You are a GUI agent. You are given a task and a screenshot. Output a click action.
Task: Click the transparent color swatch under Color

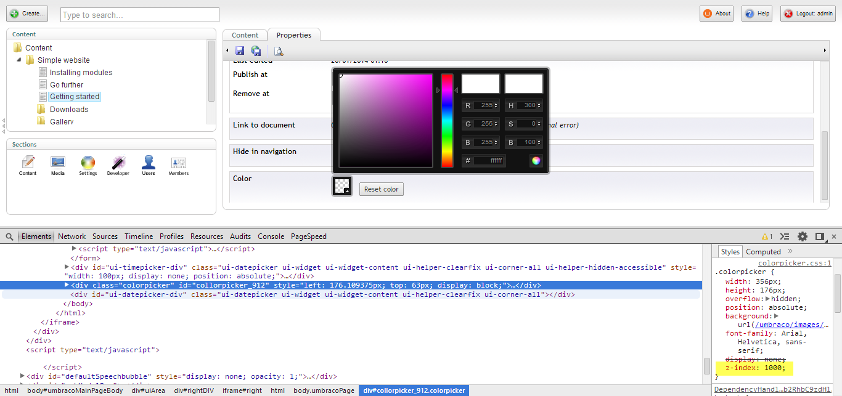(342, 186)
